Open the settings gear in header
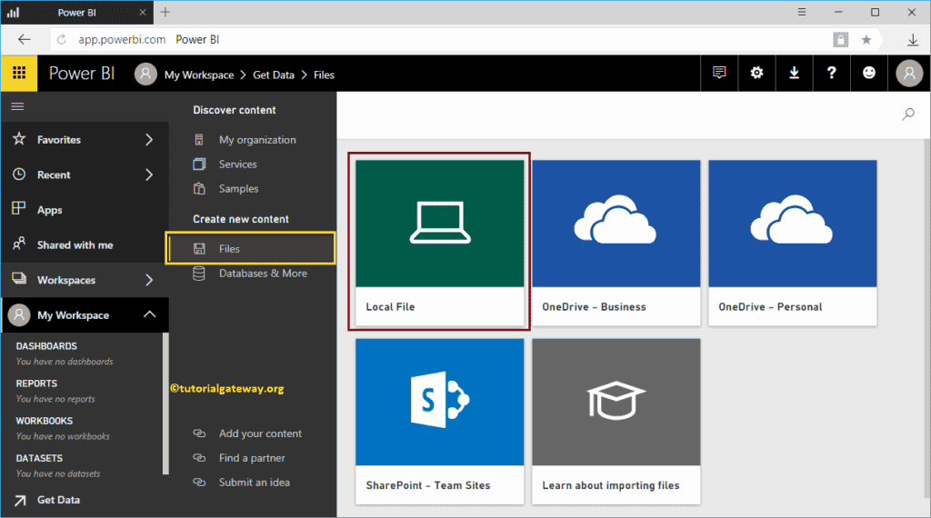This screenshot has width=931, height=518. [756, 73]
